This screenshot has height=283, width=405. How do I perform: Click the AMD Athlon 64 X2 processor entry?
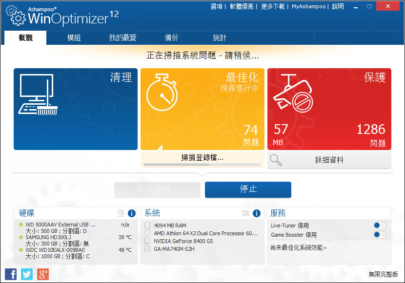[206, 233]
